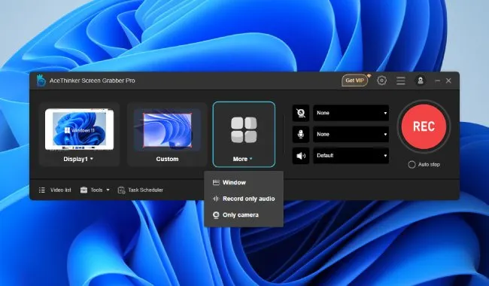
Task: Click the Get VIP button
Action: (355, 81)
